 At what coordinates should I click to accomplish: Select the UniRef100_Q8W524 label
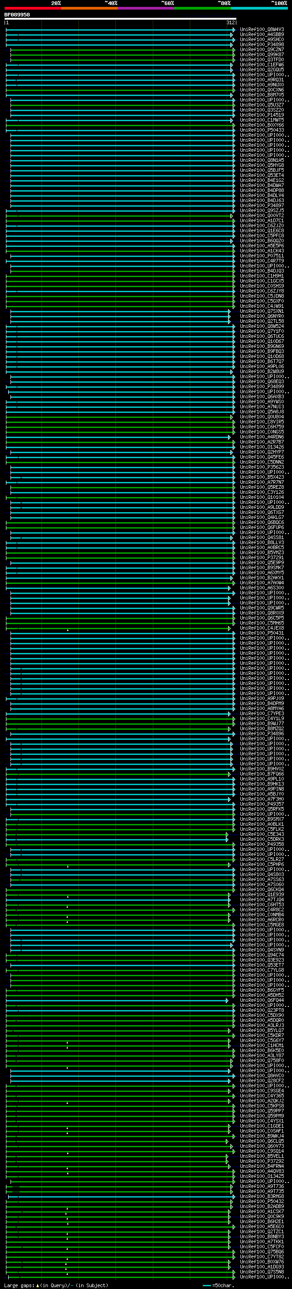(x=262, y=326)
